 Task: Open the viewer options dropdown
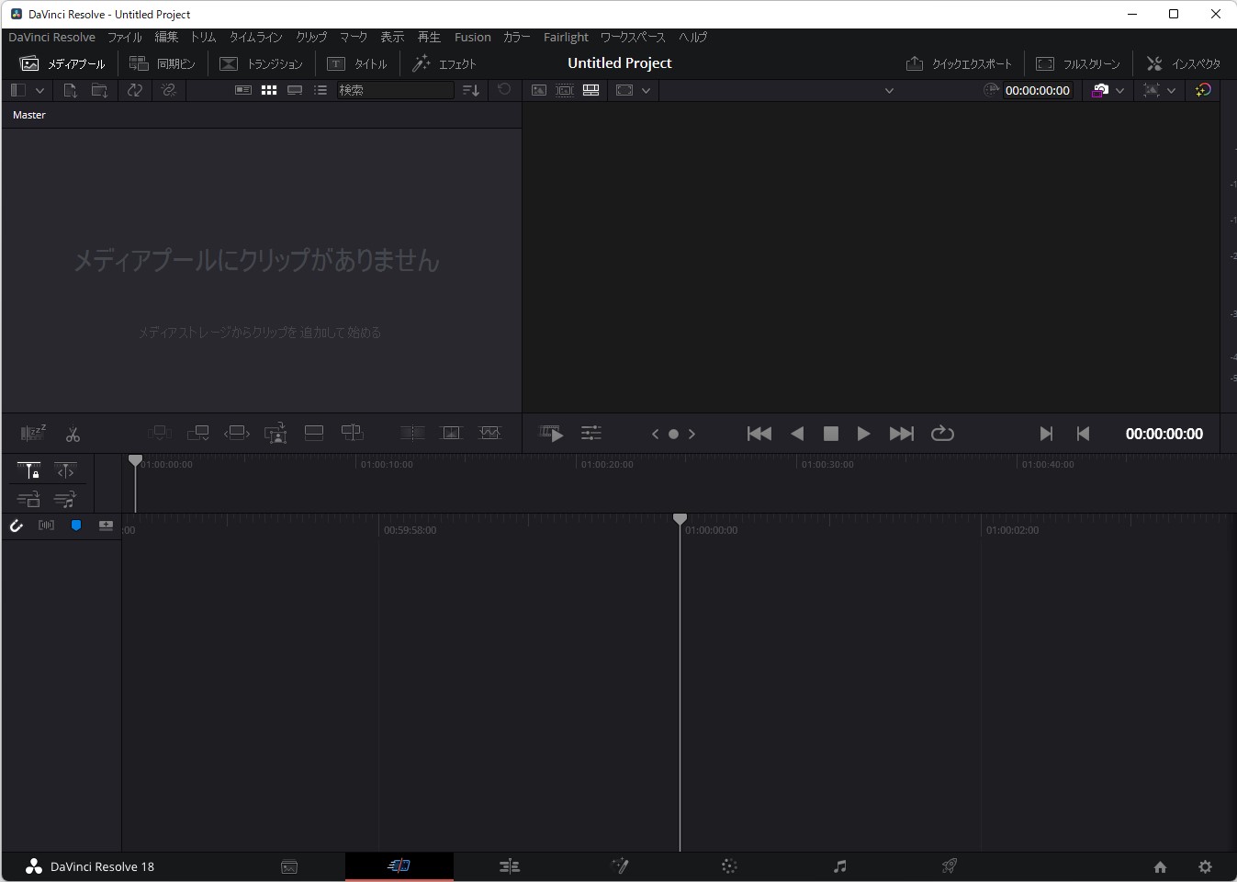pyautogui.click(x=646, y=90)
